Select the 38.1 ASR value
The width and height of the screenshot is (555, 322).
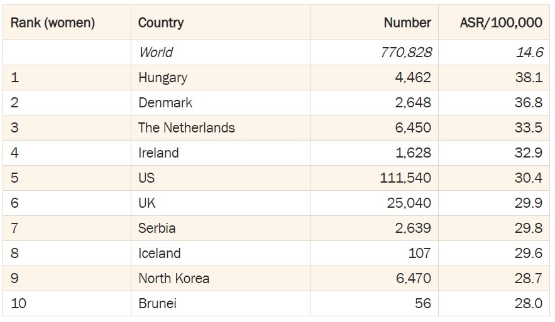pos(529,78)
